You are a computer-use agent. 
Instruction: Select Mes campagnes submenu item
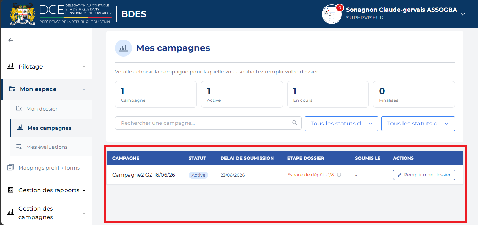(x=51, y=128)
